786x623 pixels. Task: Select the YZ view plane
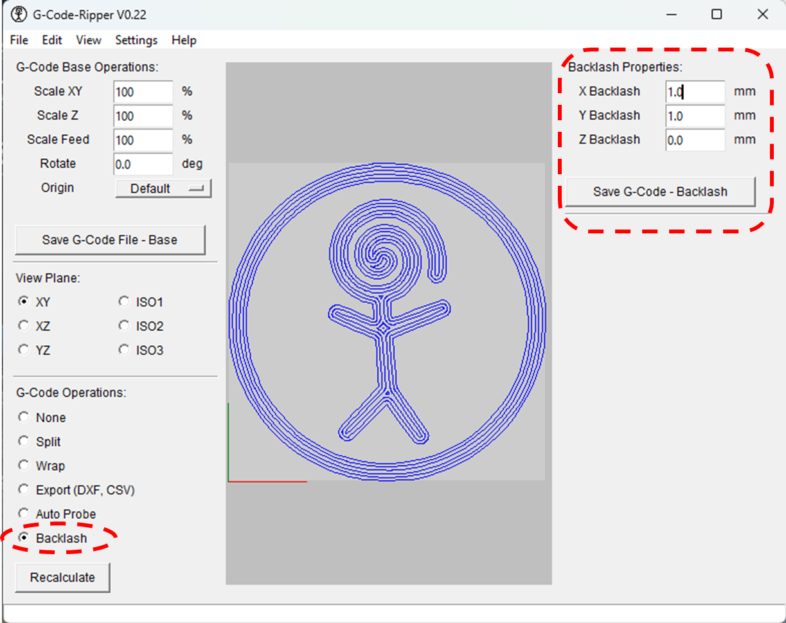(x=23, y=349)
